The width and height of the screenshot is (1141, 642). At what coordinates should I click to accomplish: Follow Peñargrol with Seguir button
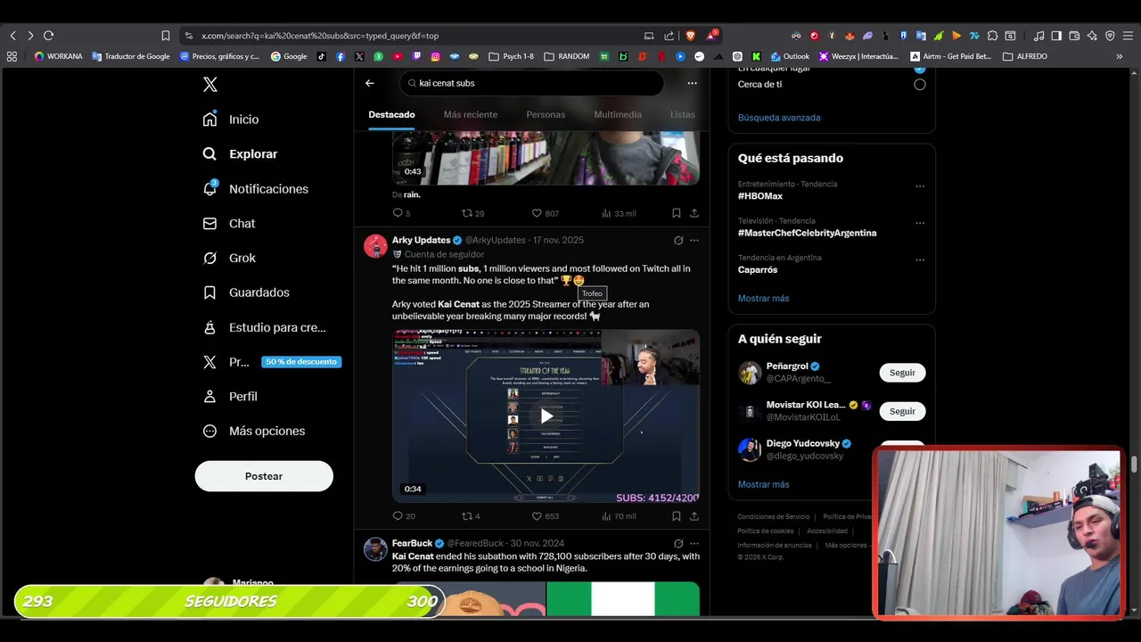point(902,373)
